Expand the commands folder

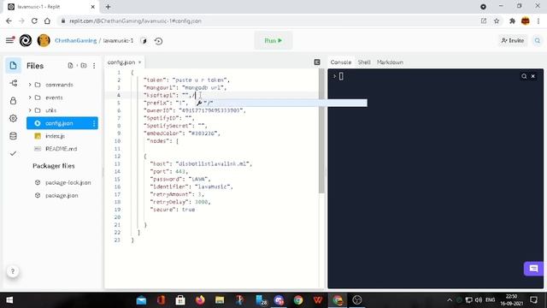[30, 85]
